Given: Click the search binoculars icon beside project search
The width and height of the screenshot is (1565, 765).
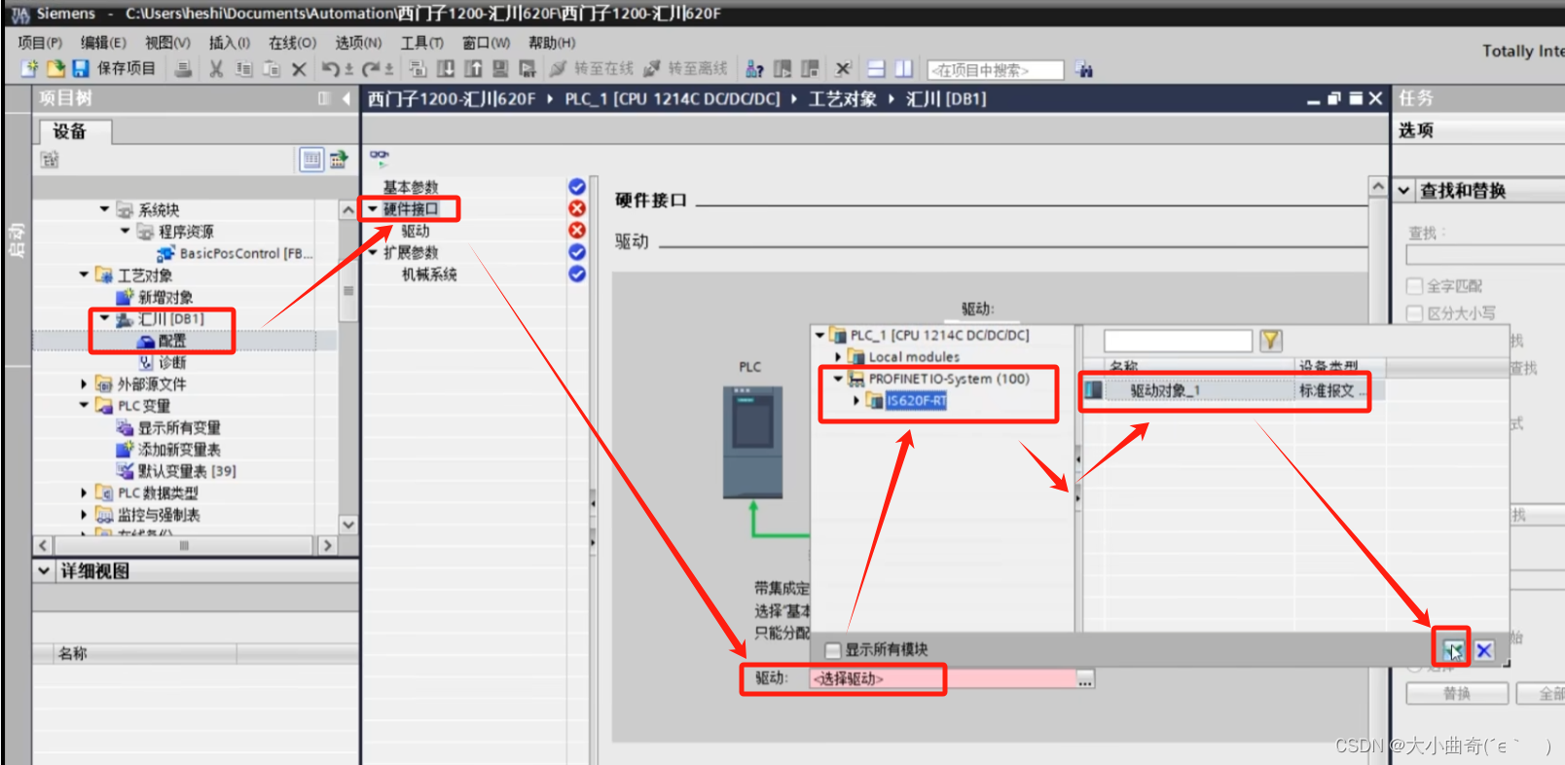Looking at the screenshot, I should (1084, 70).
